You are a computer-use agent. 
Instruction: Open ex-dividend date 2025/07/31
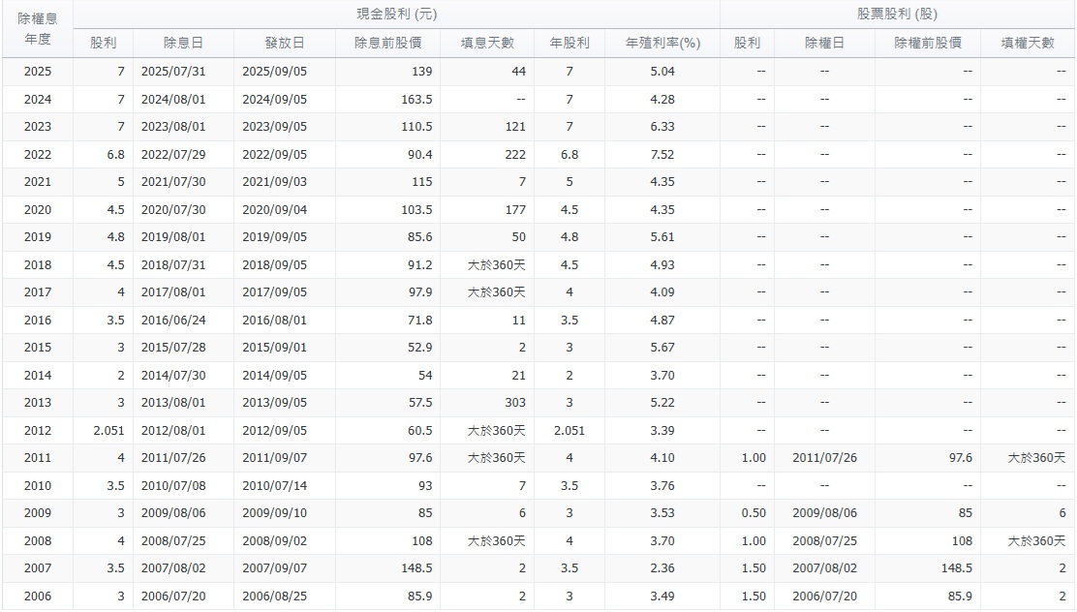(x=179, y=71)
